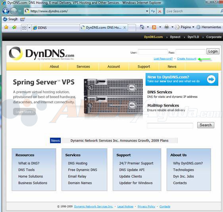Open the MailHop Services heading link
Viewport: 223px width, 212px height.
click(x=163, y=105)
